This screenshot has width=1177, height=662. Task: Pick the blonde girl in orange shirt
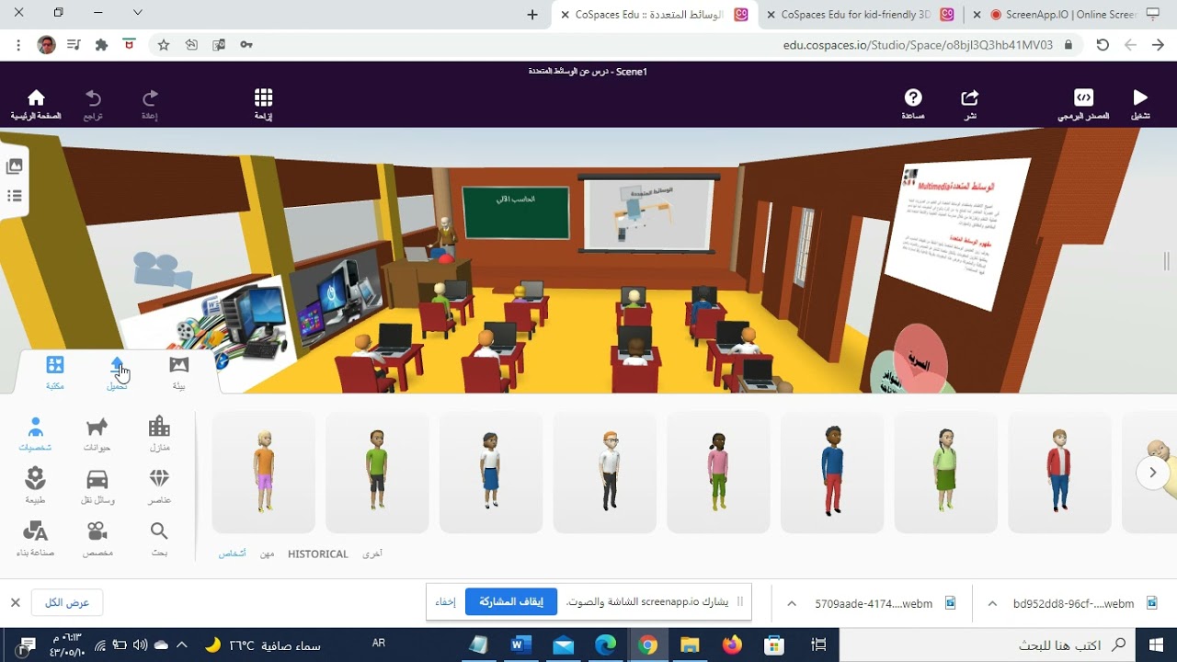(x=264, y=473)
